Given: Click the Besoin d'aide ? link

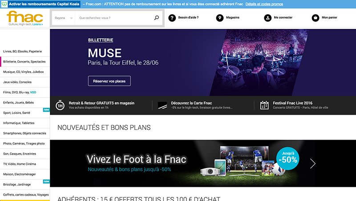Looking at the screenshot, I should click(188, 17).
